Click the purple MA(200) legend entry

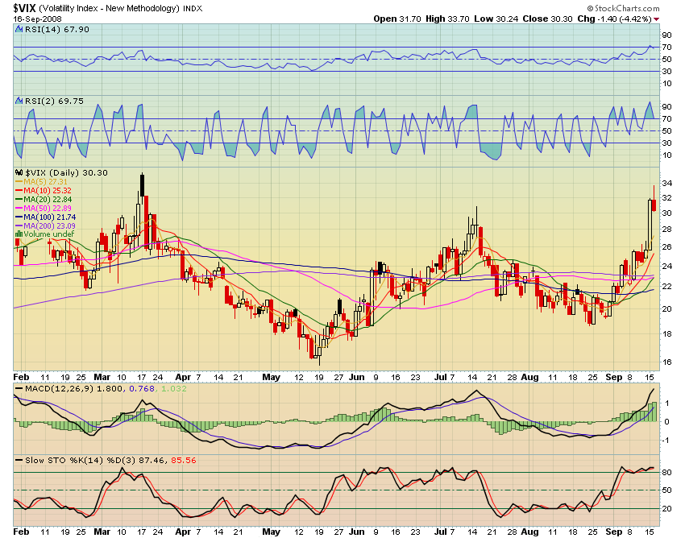pyautogui.click(x=47, y=226)
